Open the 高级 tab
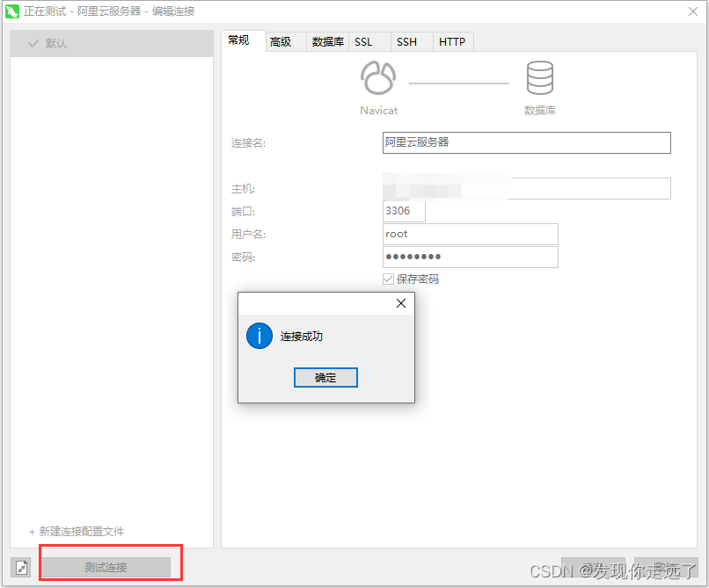Viewport: 709px width, 588px height. point(285,42)
